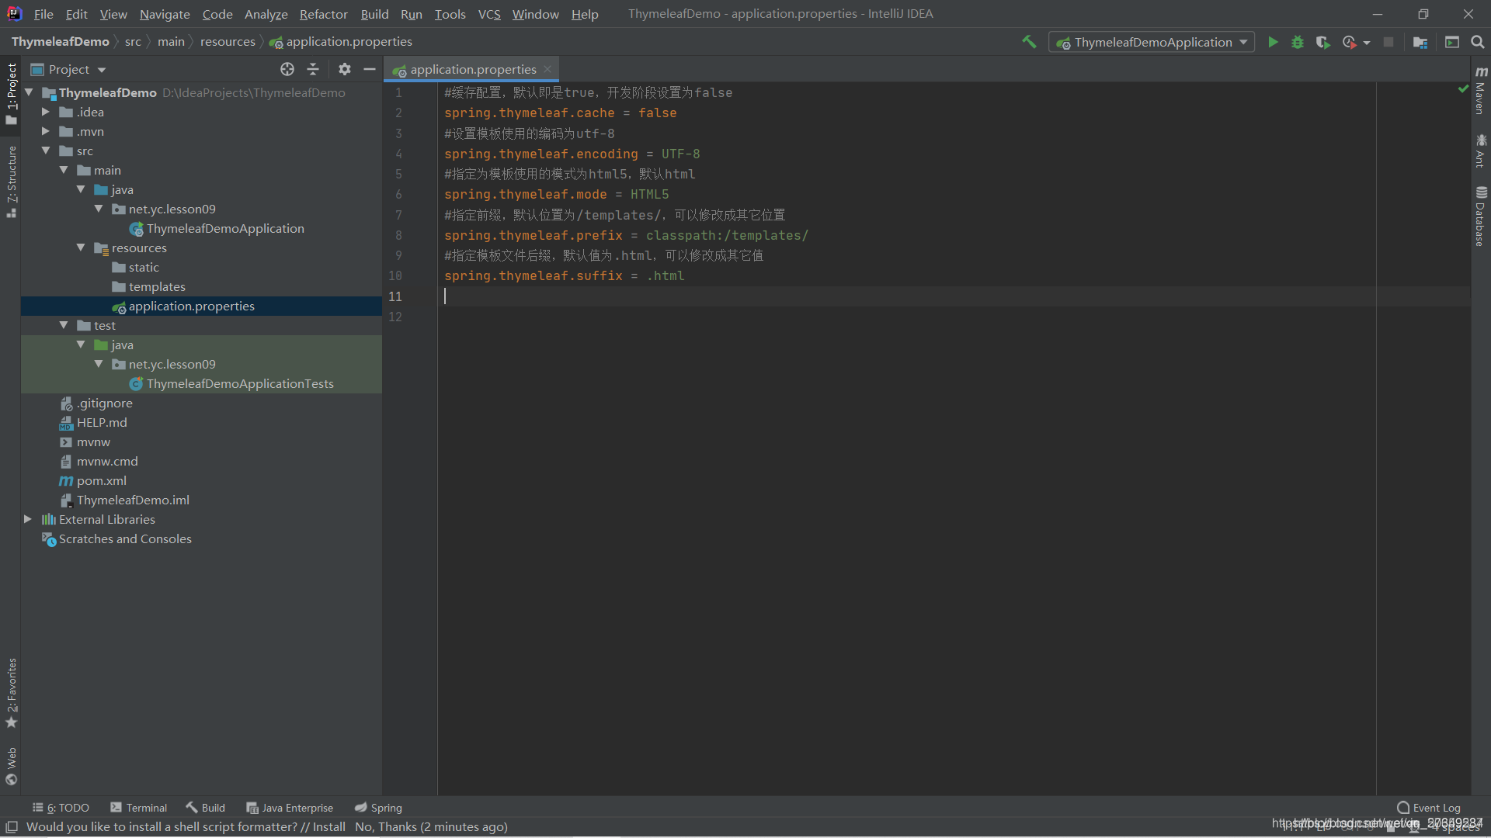Open the Run Anything window icon
The image size is (1491, 838).
point(1452,42)
